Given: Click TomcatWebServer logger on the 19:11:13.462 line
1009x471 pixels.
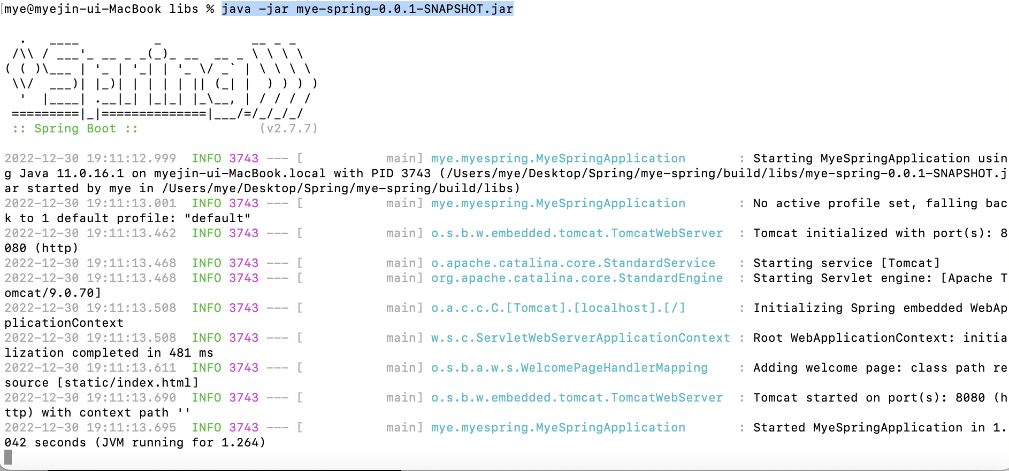Looking at the screenshot, I should pyautogui.click(x=577, y=233).
